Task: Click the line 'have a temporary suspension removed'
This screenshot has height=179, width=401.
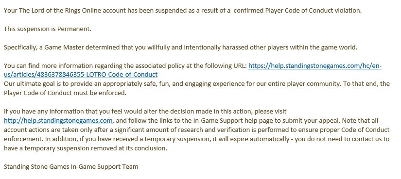Action: pos(86,148)
